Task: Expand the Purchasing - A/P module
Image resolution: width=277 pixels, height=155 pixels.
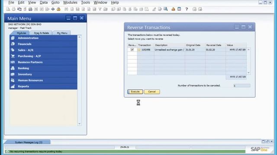Action: (43, 56)
